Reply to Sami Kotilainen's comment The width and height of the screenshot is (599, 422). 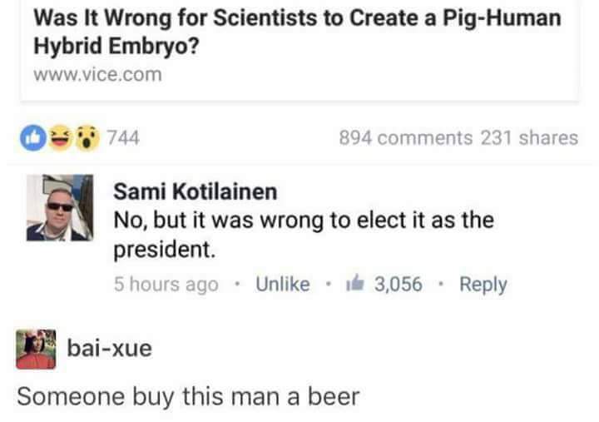(x=483, y=285)
